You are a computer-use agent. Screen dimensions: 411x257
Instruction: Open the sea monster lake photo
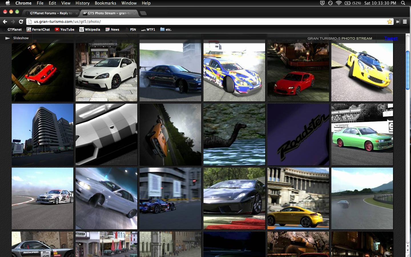click(234, 134)
